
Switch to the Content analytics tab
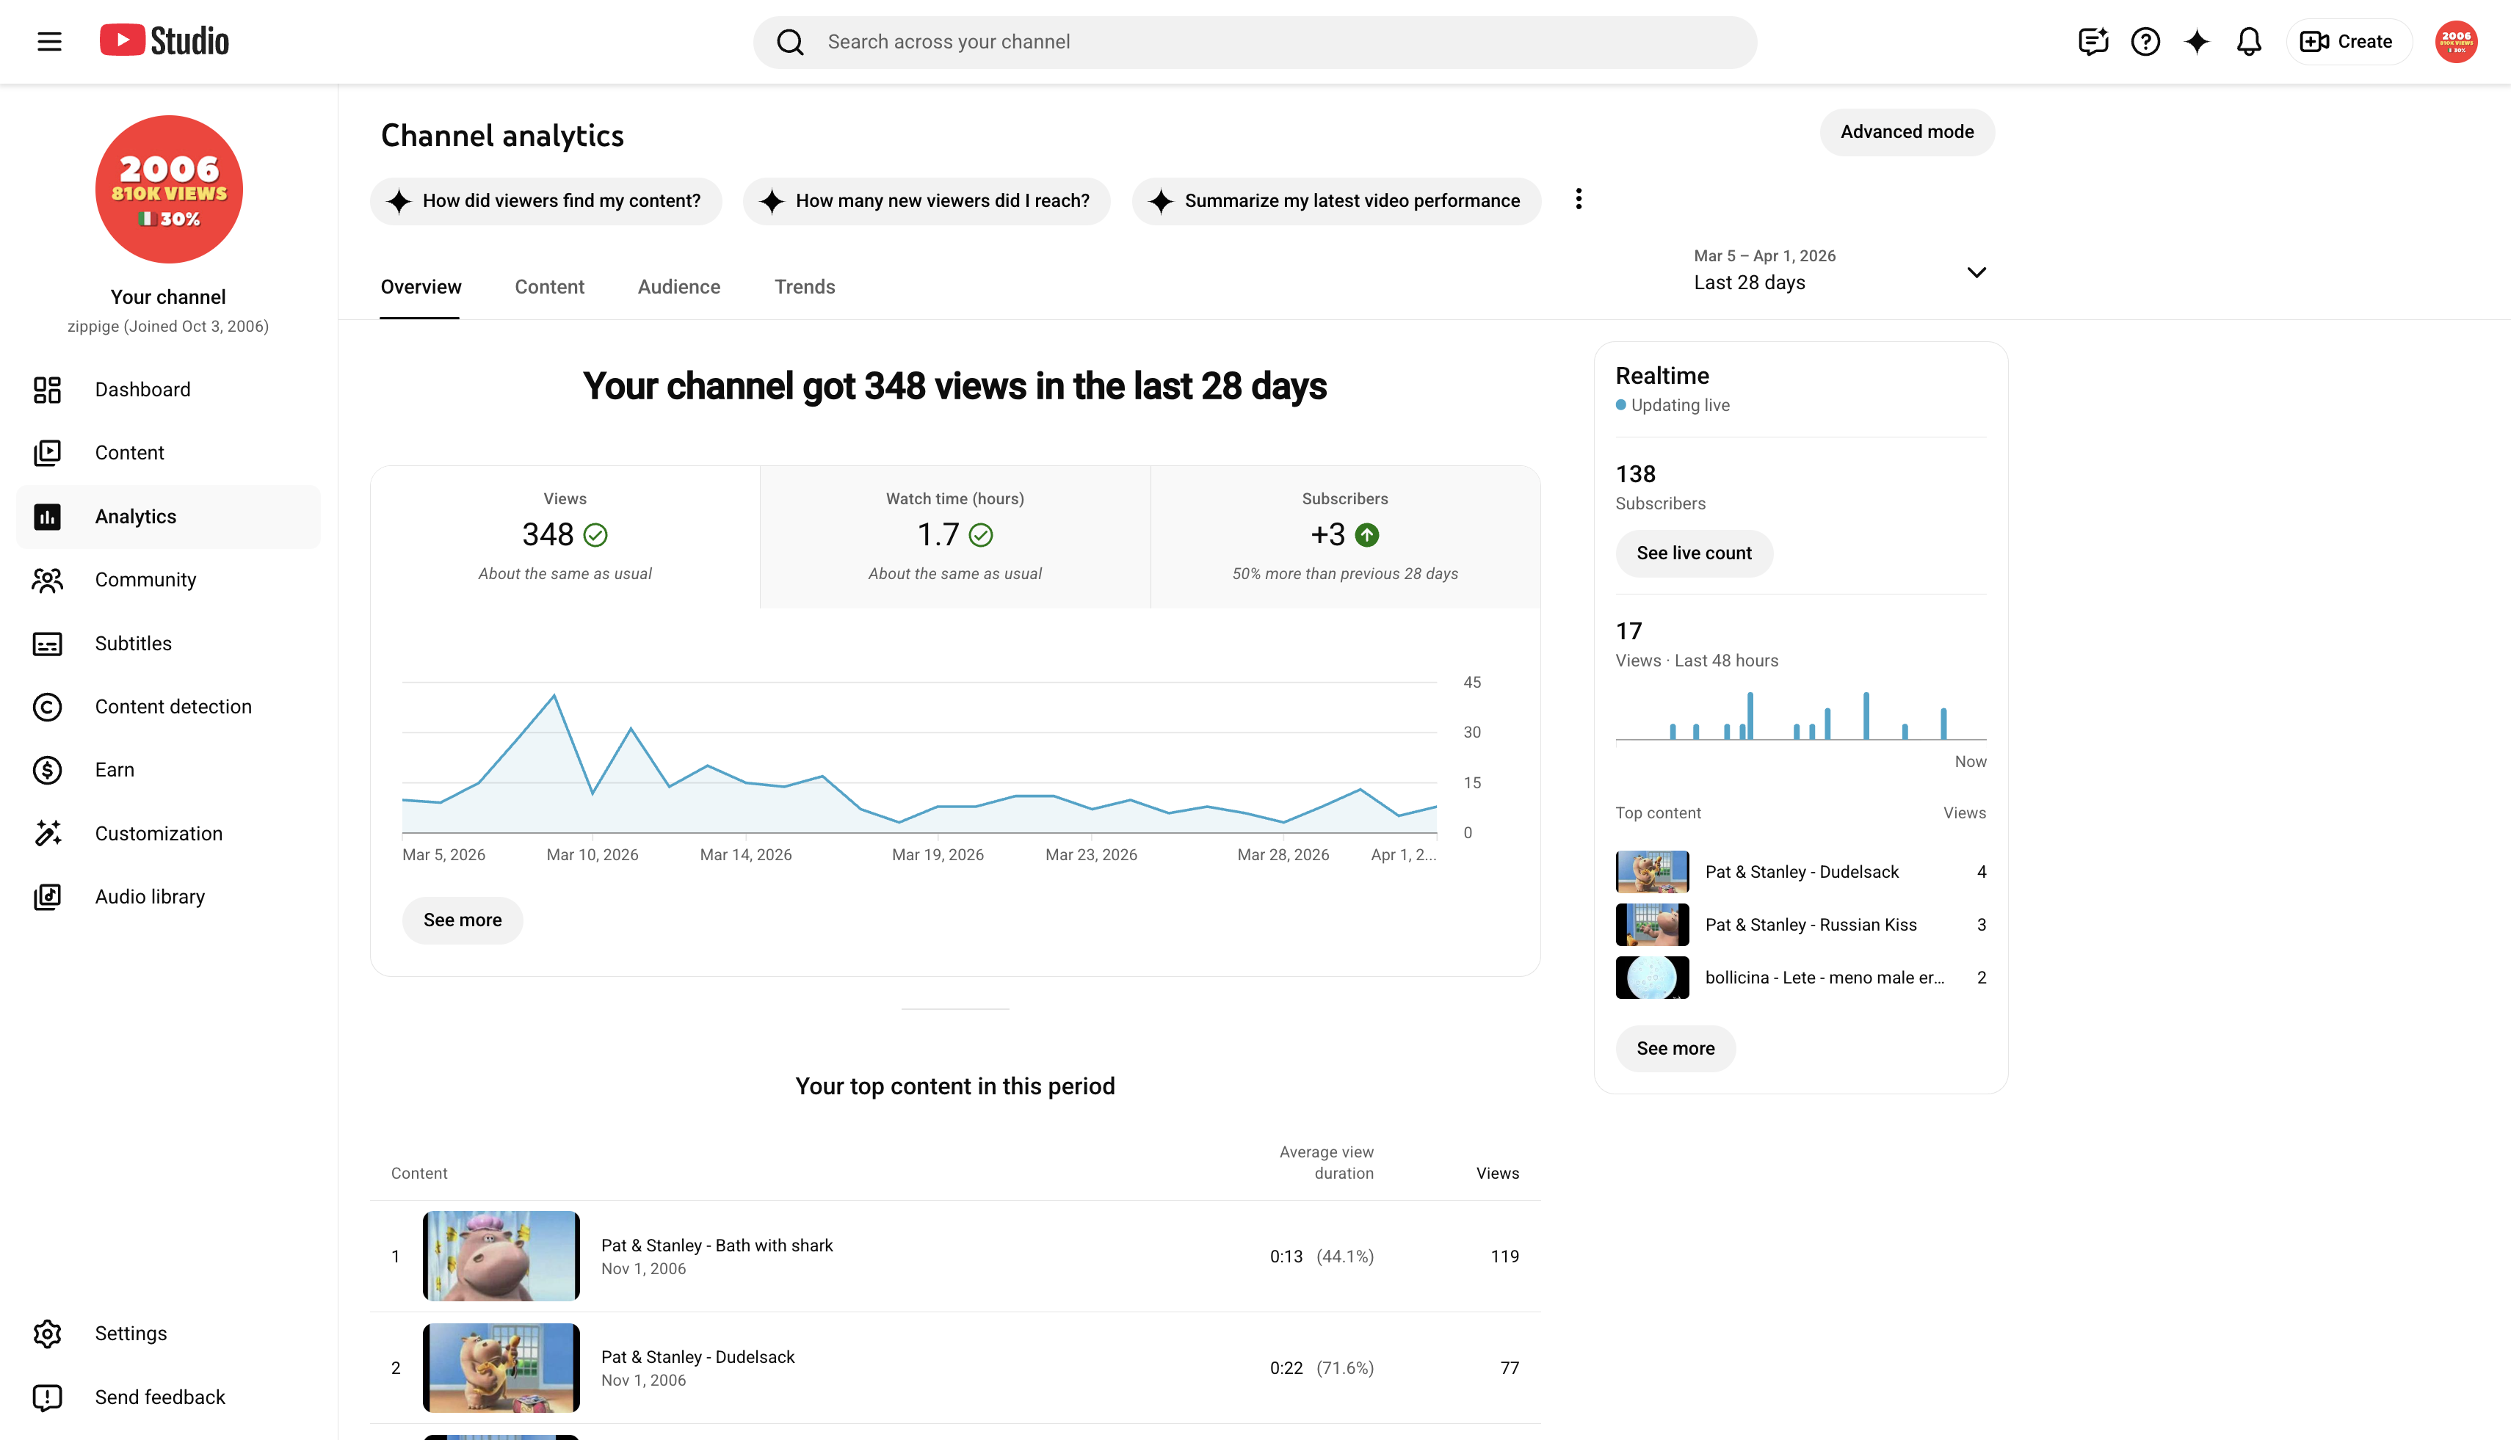click(x=549, y=287)
